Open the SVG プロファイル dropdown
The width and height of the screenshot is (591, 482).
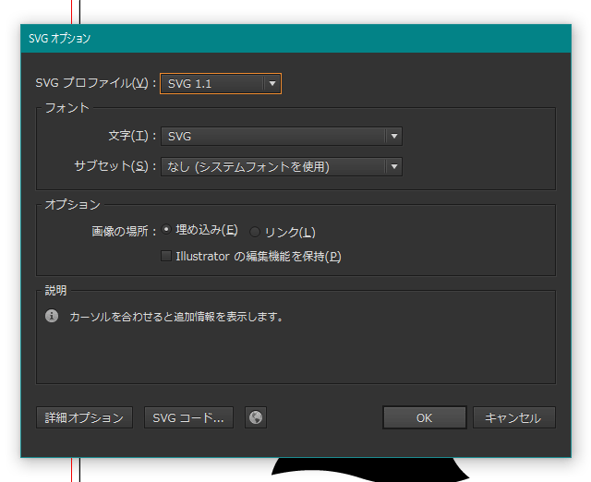pos(221,84)
